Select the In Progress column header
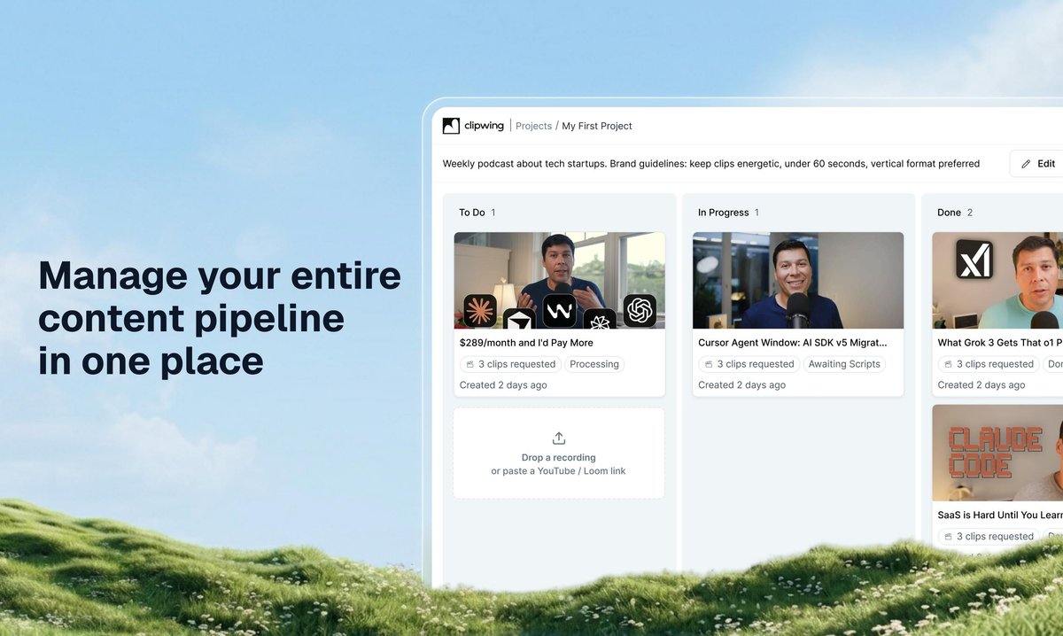Viewport: 1063px width, 636px height. pyautogui.click(x=723, y=213)
